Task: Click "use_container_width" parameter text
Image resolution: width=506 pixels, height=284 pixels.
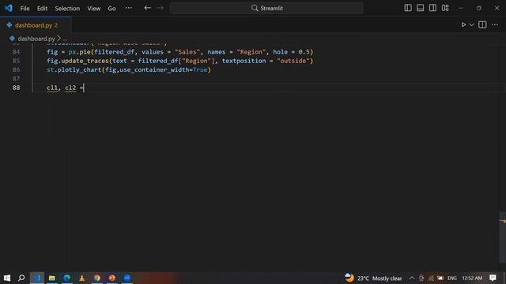Action: coord(154,70)
